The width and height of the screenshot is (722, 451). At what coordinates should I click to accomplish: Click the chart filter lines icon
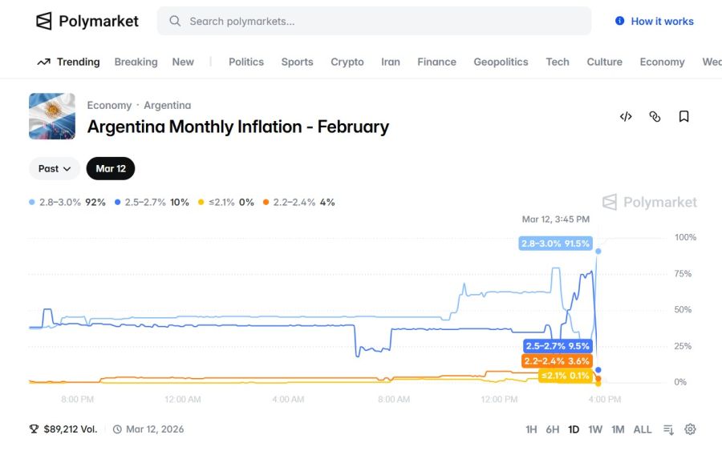point(668,429)
